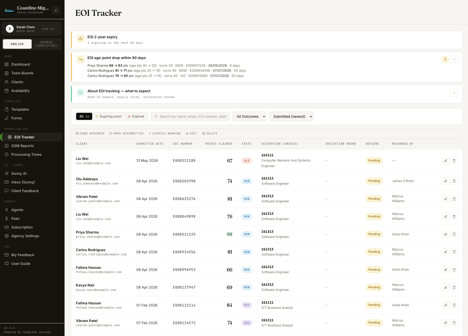This screenshot has height=336, width=468.
Task: Click Sign Out button
Action: point(48,29)
